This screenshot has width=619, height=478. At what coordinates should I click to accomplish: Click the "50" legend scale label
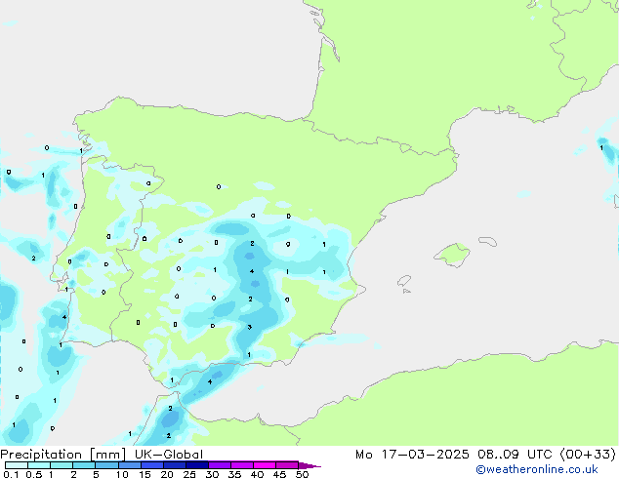click(x=302, y=474)
